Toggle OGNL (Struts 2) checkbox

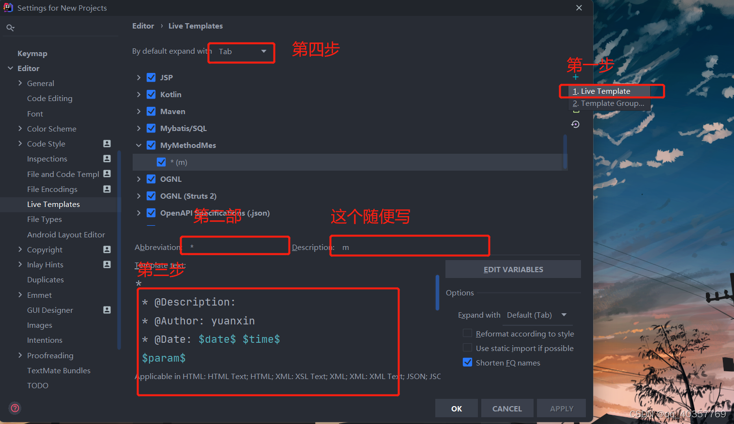click(x=151, y=196)
